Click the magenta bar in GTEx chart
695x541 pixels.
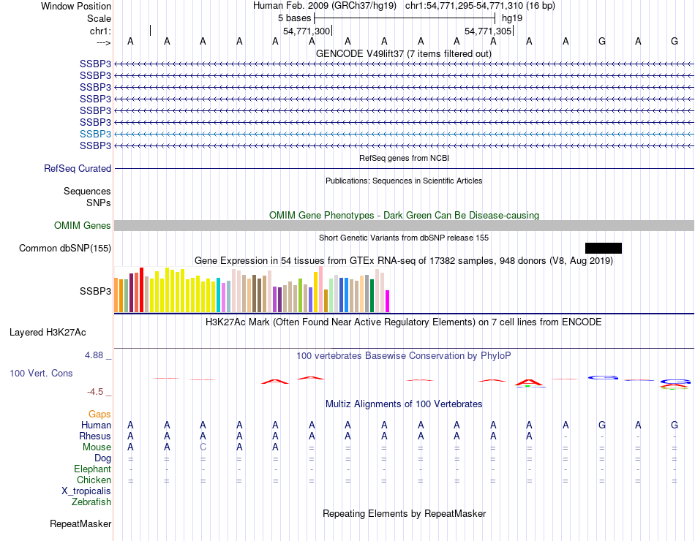click(388, 301)
